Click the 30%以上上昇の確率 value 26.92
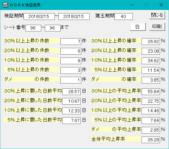Image resolution: width=169 pixels, height=149 pixels. coord(151,41)
